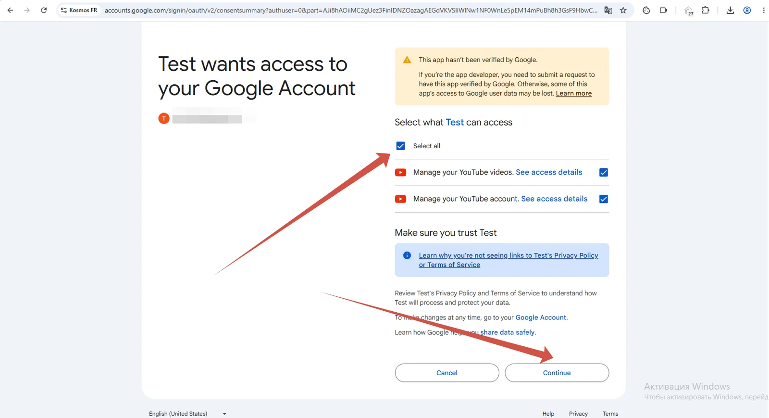Click the camera recorder extension icon
Viewport: 769px width, 418px height.
[664, 10]
